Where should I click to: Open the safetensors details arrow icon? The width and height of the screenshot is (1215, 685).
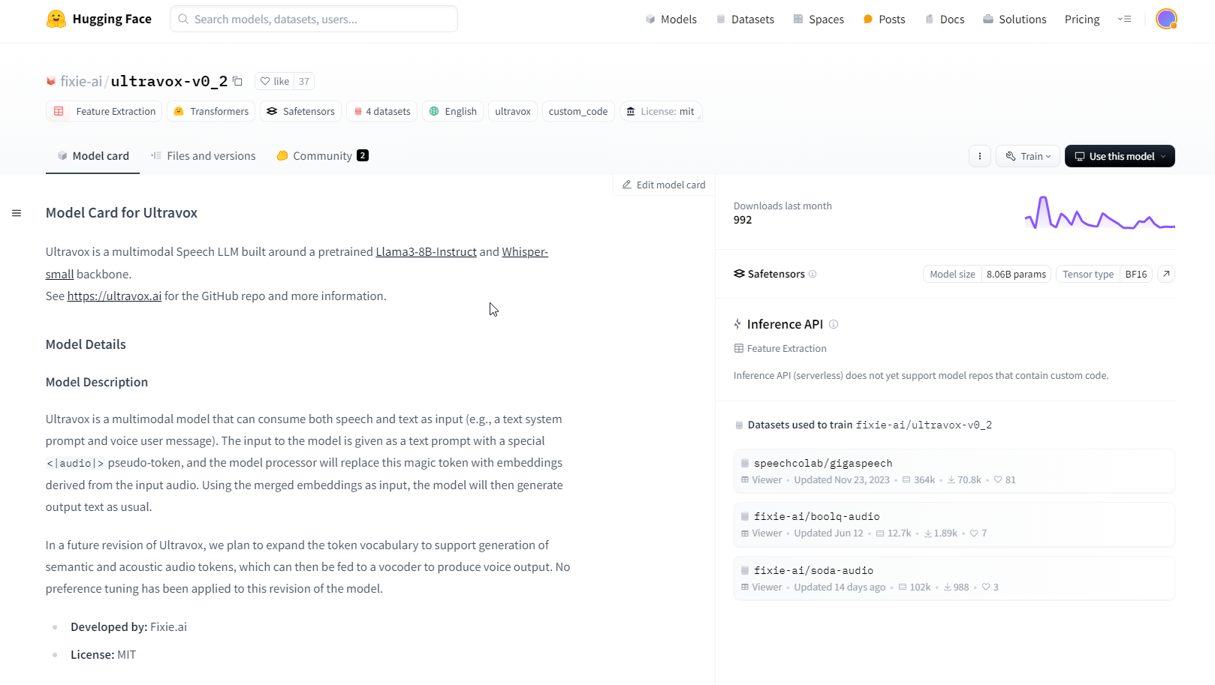(x=1166, y=274)
